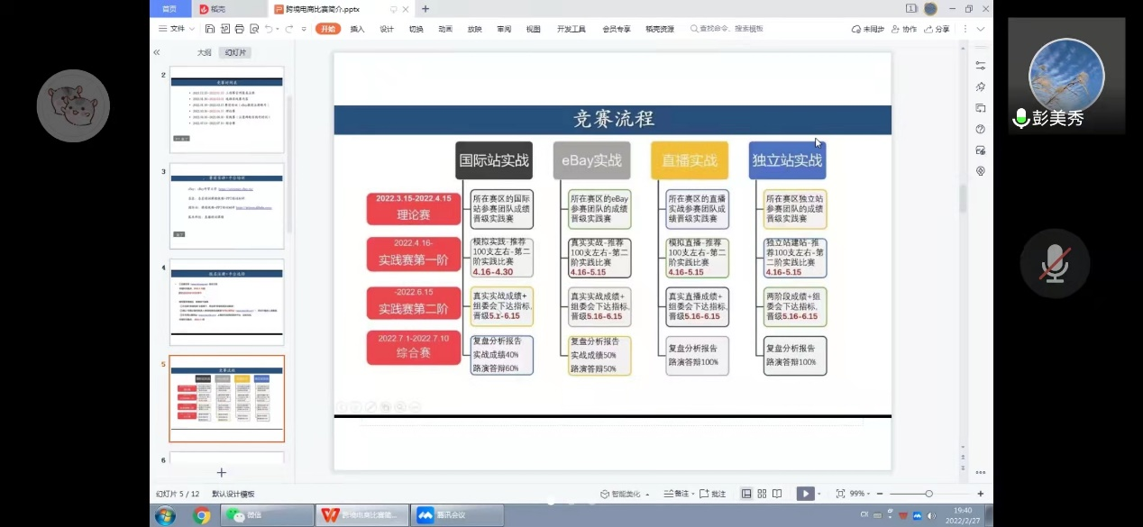Click the 分享 share button
This screenshot has height=527, width=1143.
(x=937, y=29)
